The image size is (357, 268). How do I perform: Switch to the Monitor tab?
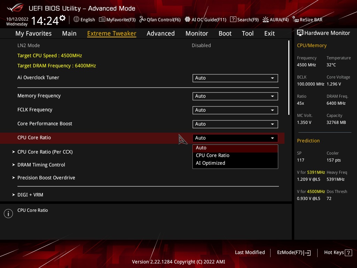click(197, 33)
